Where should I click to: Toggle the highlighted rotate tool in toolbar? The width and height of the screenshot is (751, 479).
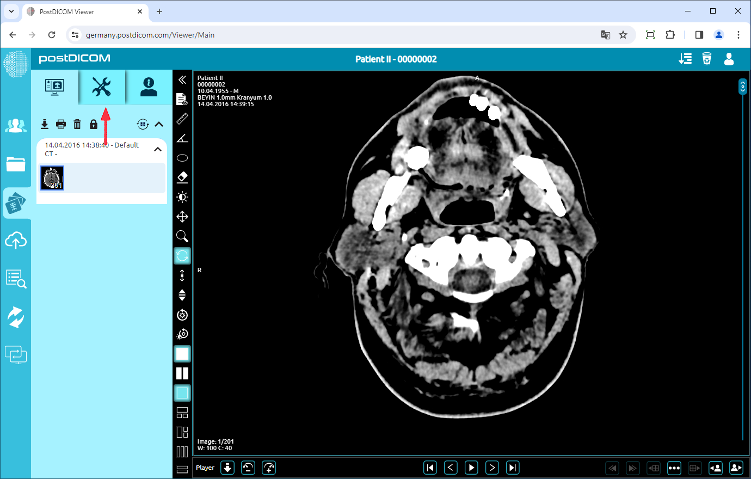point(182,256)
